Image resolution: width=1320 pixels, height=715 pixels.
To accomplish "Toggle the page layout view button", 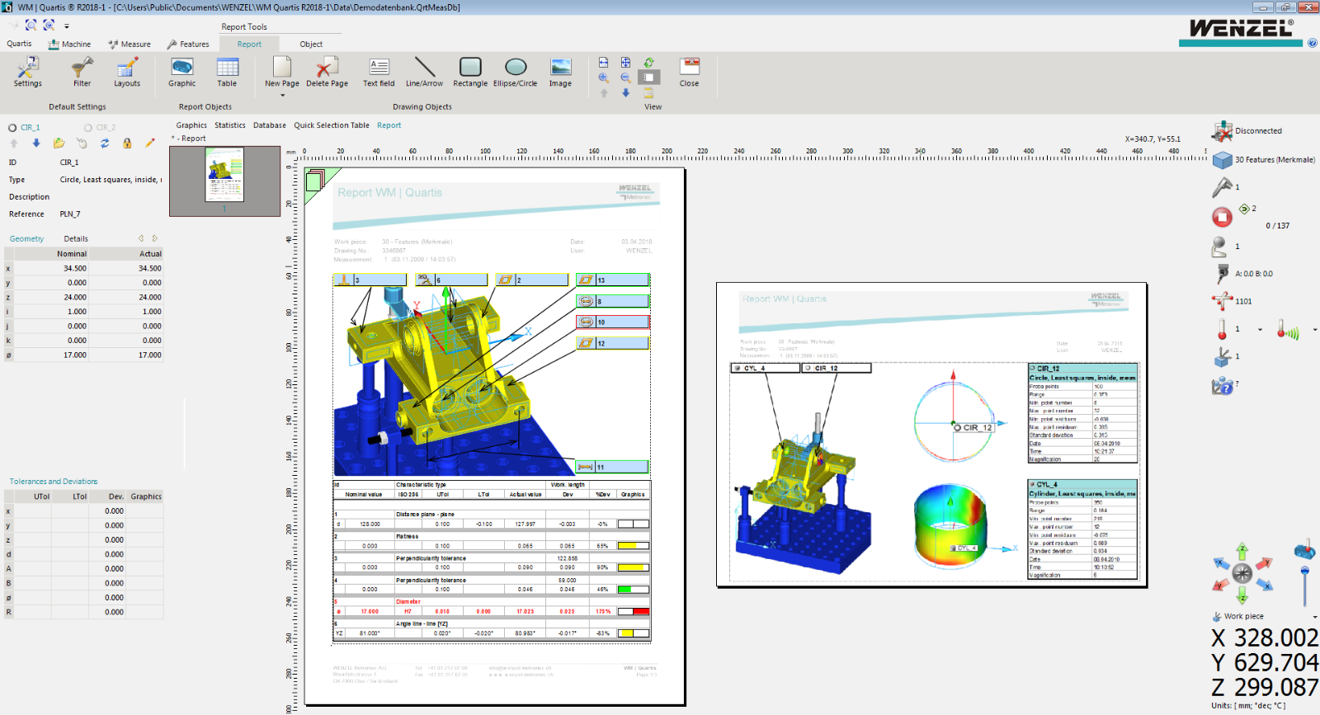I will [648, 78].
